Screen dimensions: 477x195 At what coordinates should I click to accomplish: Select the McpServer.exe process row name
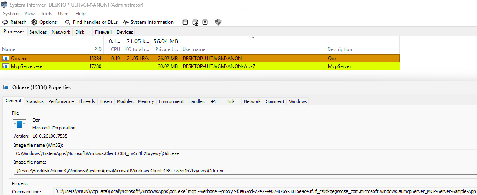[26, 66]
